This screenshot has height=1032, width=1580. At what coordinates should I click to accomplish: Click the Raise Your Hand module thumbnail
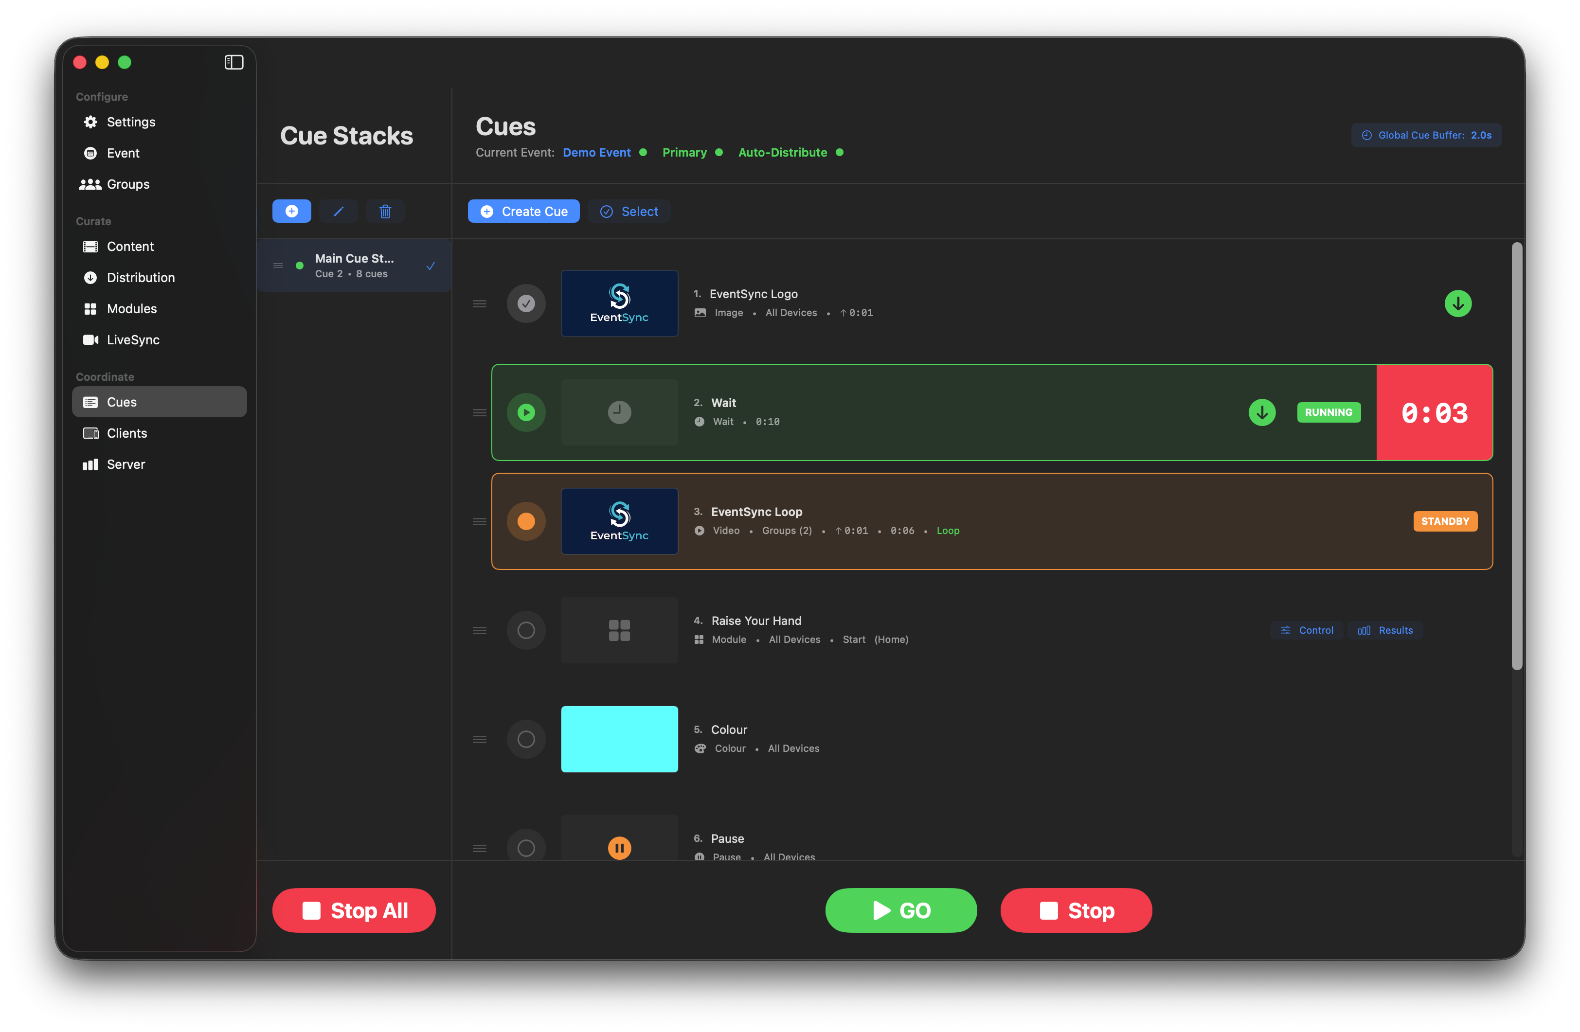[x=619, y=630]
